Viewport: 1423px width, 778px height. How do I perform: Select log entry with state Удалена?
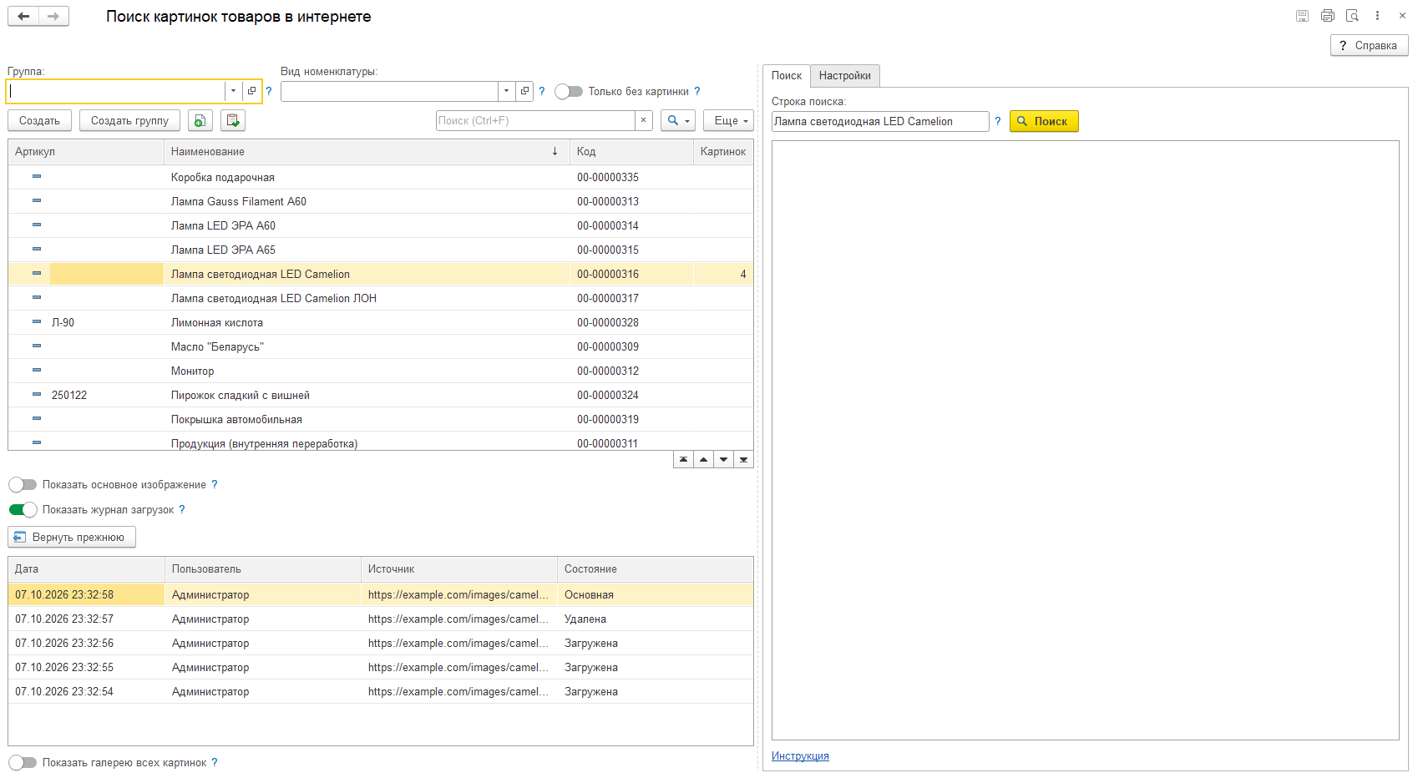[381, 619]
